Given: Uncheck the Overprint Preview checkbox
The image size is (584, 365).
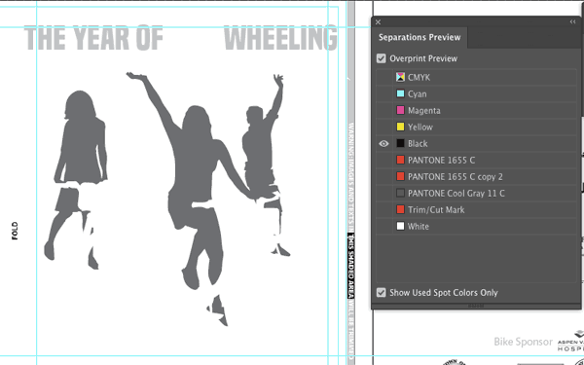Looking at the screenshot, I should pos(381,58).
